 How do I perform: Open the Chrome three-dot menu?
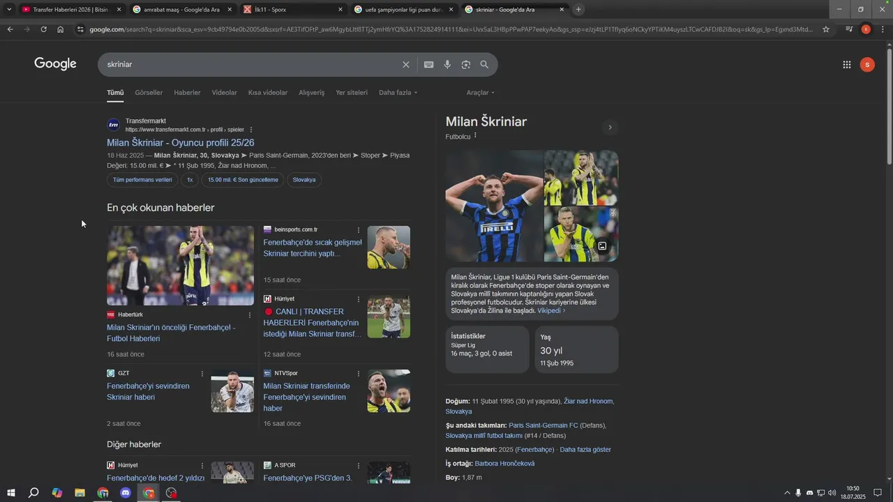[x=883, y=29]
